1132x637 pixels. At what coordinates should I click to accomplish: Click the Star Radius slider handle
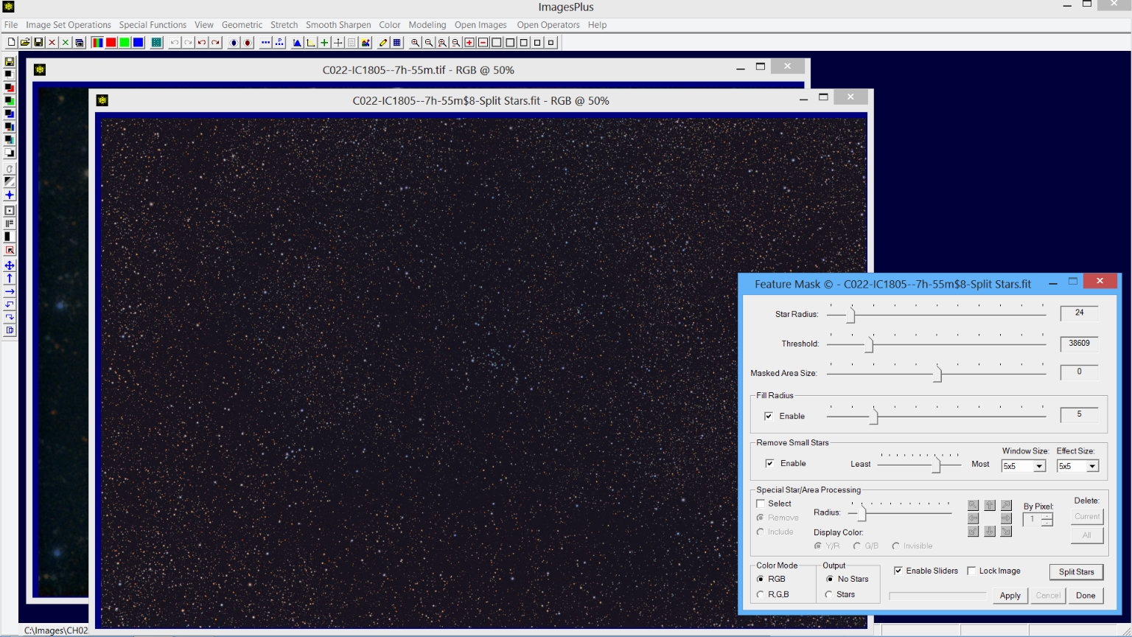coord(850,315)
